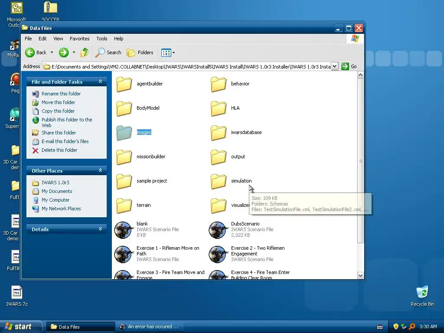Image resolution: width=444 pixels, height=333 pixels.
Task: Open the View menu
Action: point(58,39)
